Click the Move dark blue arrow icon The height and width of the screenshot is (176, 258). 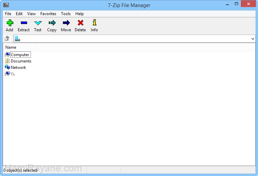66,23
